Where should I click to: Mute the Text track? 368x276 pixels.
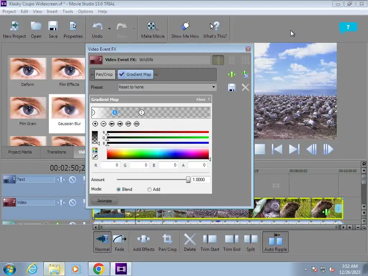pyautogui.click(x=73, y=180)
